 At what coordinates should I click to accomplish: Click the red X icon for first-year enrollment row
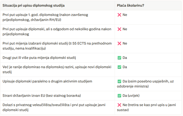(x=119, y=15)
